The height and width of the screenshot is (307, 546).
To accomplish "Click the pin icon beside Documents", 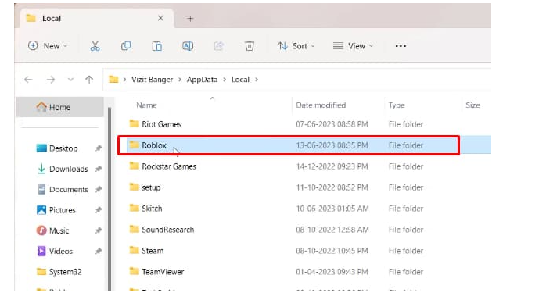I will (x=99, y=190).
